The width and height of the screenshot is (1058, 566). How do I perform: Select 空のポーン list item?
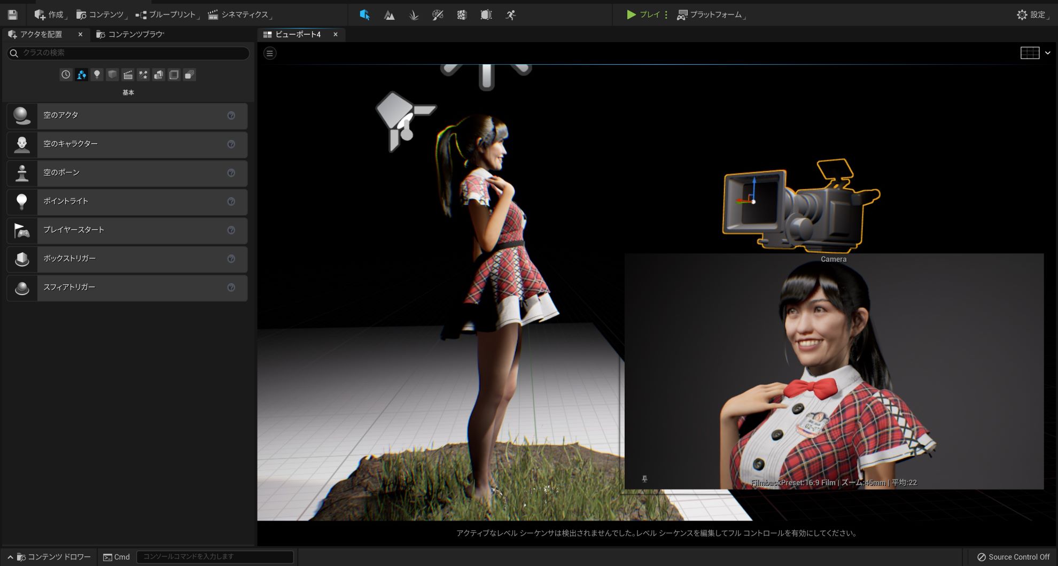127,173
